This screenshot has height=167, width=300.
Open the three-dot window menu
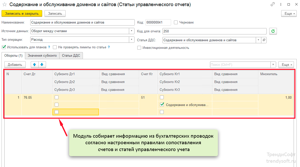click(x=281, y=4)
